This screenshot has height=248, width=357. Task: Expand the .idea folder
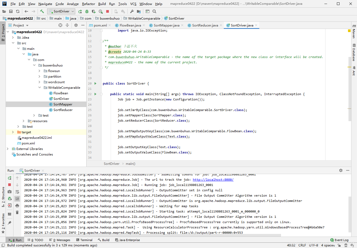pos(13,37)
